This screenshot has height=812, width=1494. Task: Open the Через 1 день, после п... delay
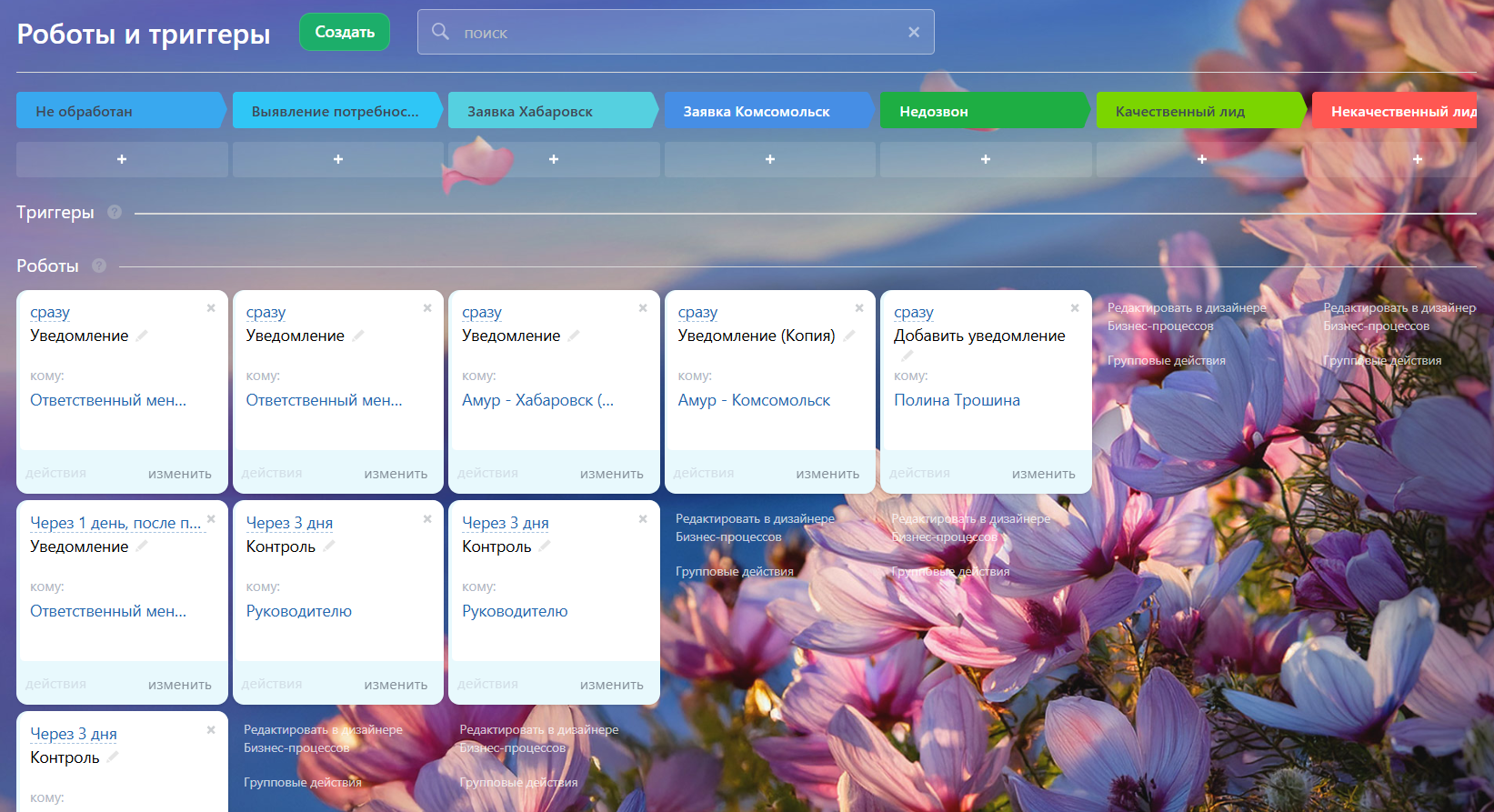[116, 523]
